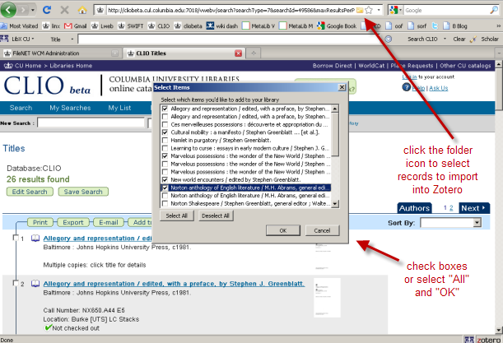Open a new browser tab with plus icon
This screenshot has height=343, width=503.
[254, 53]
